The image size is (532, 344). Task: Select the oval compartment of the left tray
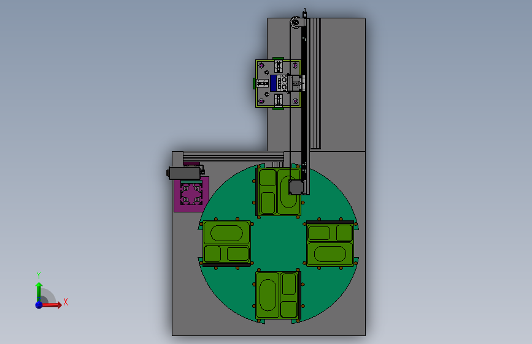[226, 233]
